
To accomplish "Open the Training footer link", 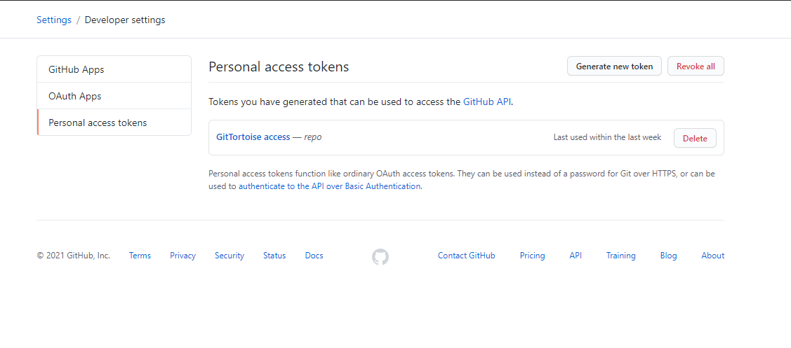I will click(621, 256).
